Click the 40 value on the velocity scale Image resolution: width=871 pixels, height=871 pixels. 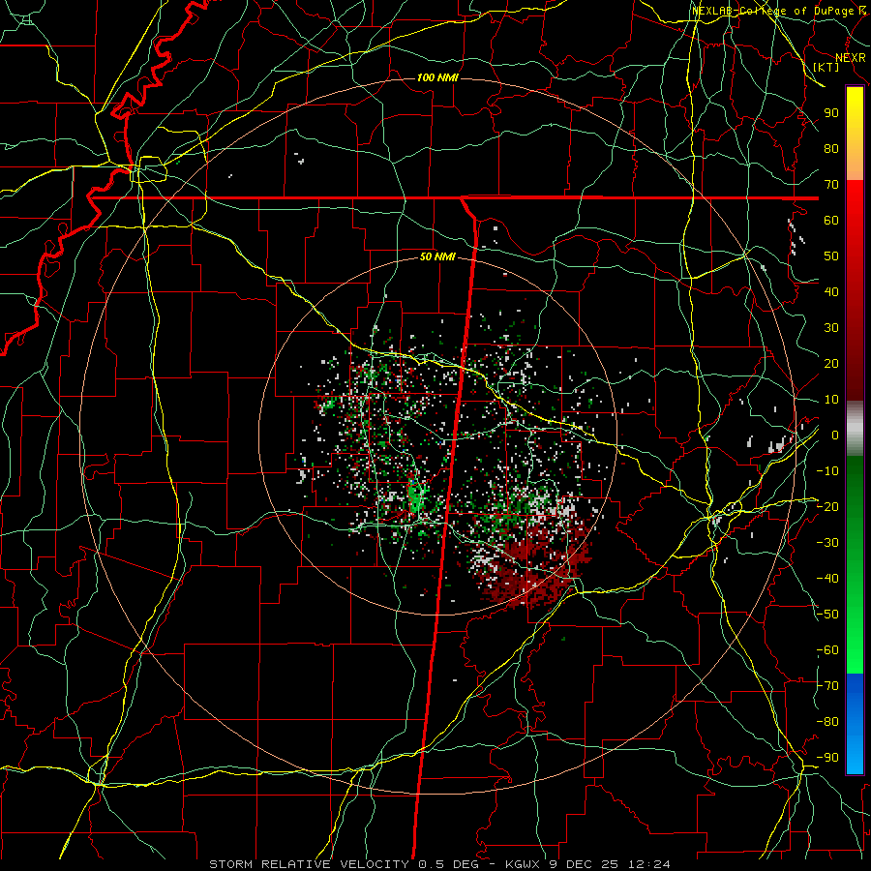pyautogui.click(x=831, y=291)
